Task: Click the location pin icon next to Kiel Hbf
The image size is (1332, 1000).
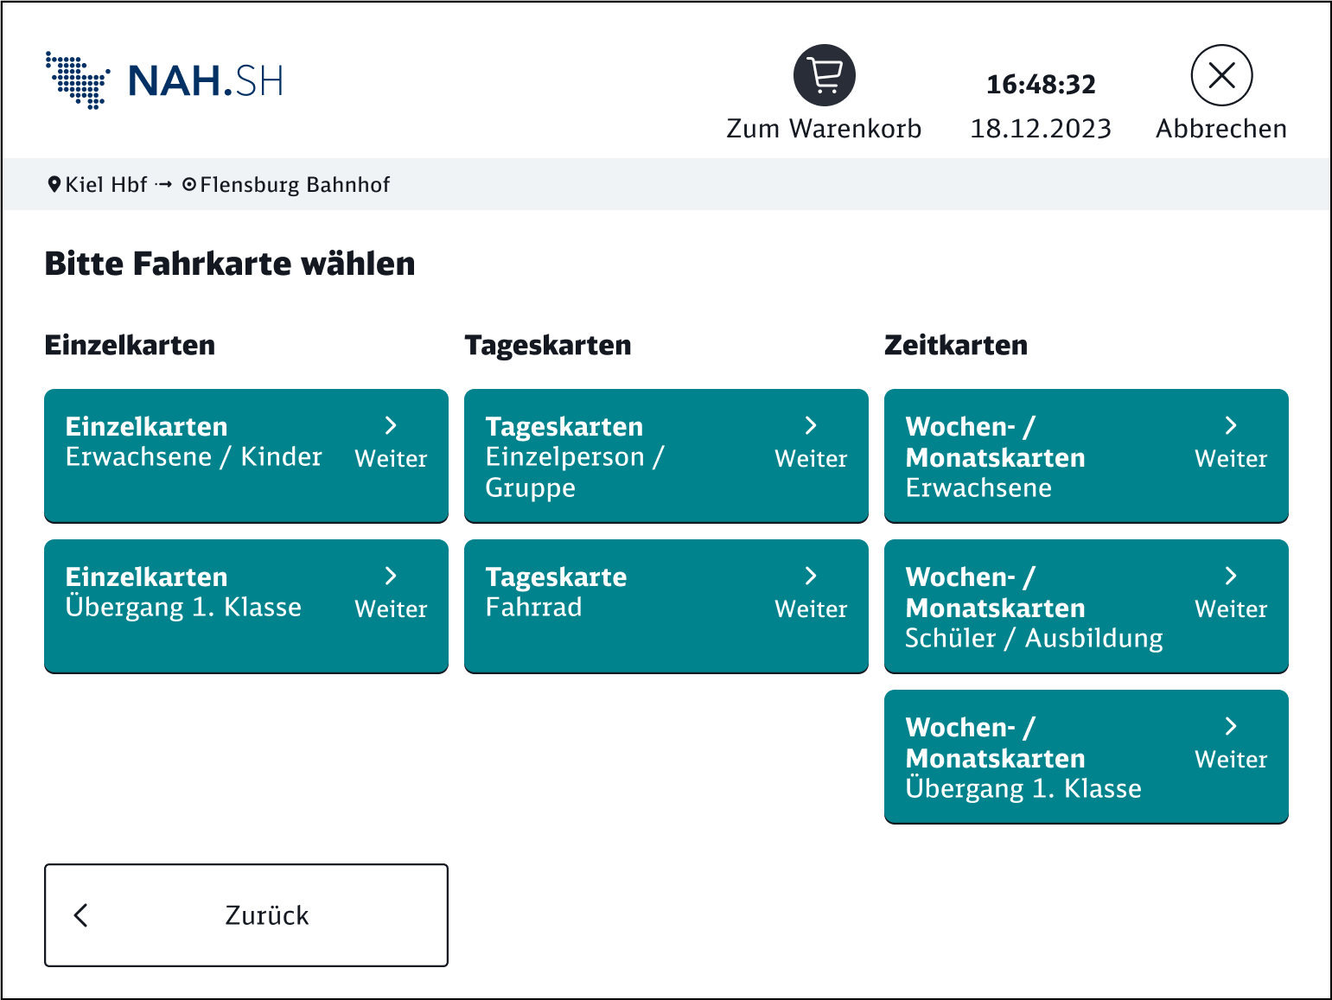Action: tap(54, 184)
